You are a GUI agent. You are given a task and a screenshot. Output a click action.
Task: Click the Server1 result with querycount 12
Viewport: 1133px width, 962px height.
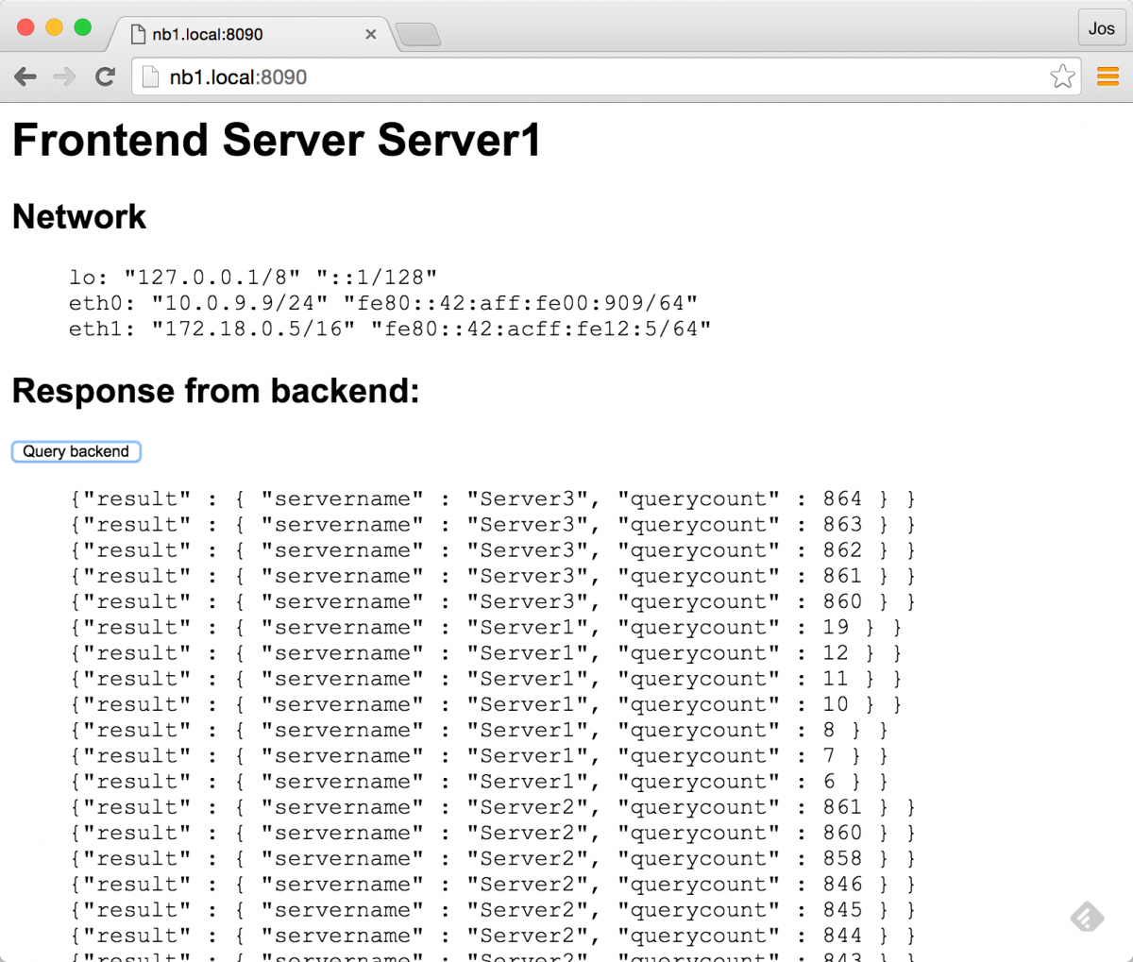click(x=486, y=652)
